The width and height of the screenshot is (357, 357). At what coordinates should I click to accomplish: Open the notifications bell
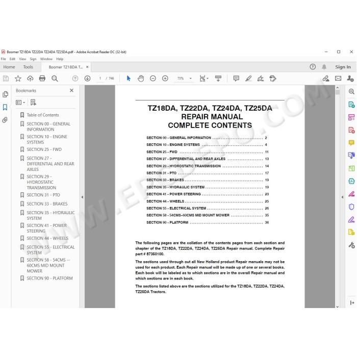point(324,67)
